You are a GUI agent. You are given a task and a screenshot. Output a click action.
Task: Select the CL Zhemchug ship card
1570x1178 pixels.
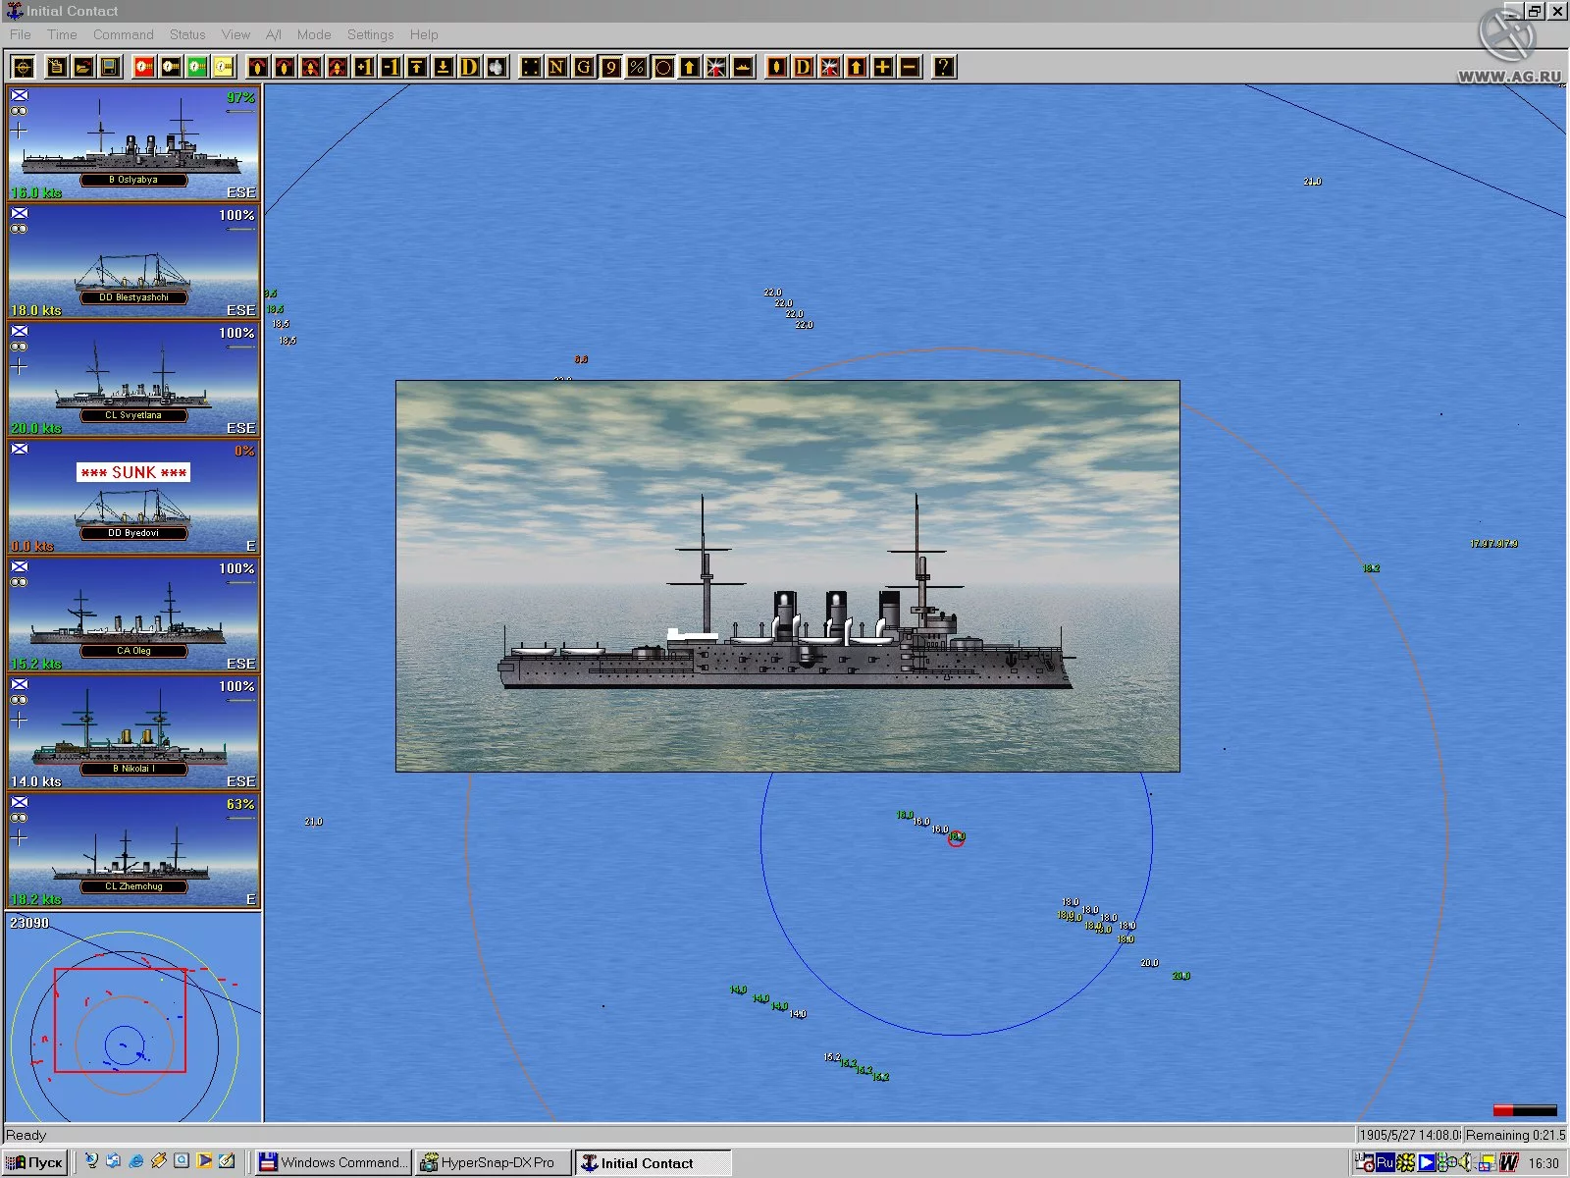(133, 850)
